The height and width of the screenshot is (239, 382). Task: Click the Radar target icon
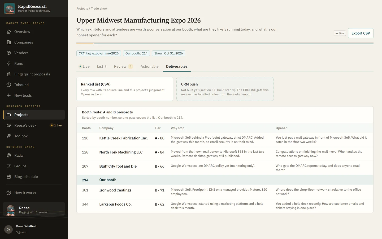coord(9,155)
